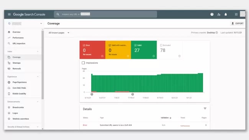Click the filter icon in Details
Viewport: 249px width, 140px height.
click(205, 109)
